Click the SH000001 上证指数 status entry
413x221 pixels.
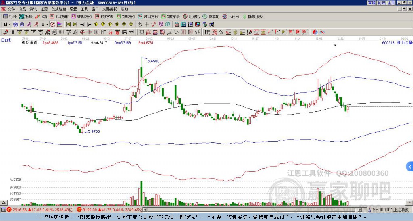click(x=390, y=210)
